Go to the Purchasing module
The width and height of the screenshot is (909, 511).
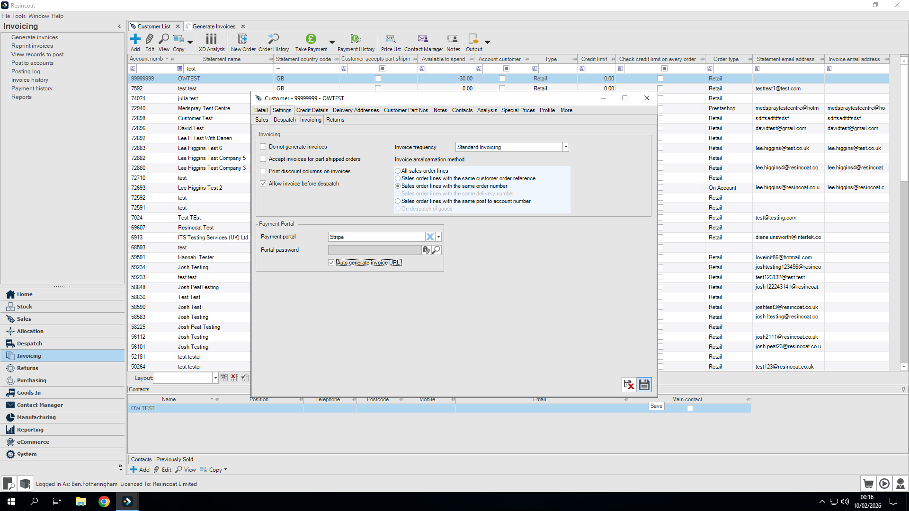point(31,380)
